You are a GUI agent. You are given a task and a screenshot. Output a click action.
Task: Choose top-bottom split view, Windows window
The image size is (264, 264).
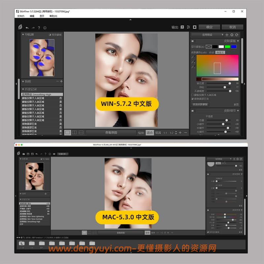tap(81, 133)
